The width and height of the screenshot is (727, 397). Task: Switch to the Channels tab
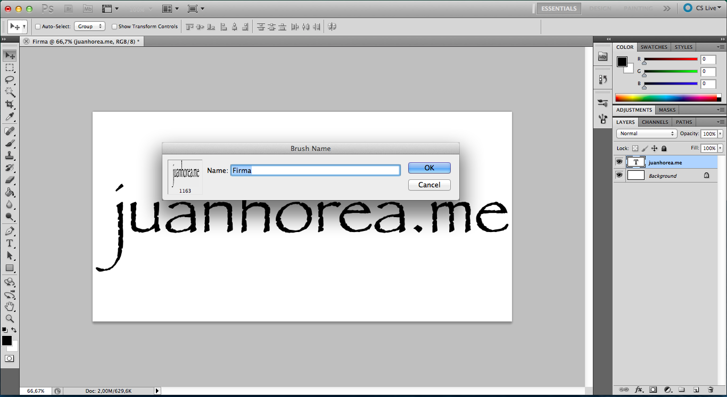tap(655, 122)
